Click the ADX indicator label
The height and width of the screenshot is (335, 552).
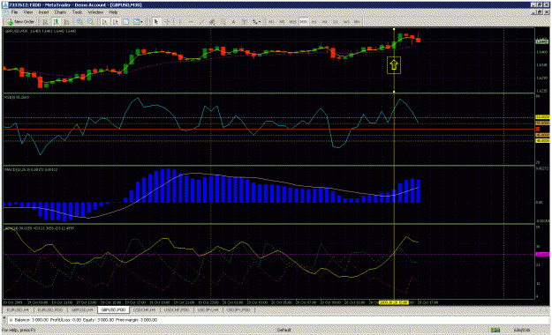[x=40, y=228]
